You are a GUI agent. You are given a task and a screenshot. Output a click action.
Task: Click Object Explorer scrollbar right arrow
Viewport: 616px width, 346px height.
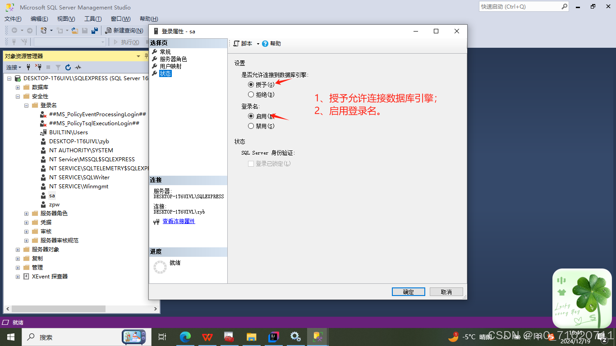[x=156, y=309]
